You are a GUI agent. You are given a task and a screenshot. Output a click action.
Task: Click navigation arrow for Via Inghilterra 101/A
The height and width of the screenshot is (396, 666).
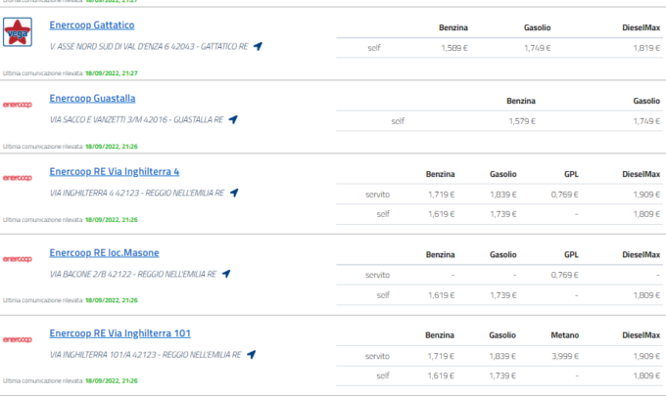pos(251,355)
